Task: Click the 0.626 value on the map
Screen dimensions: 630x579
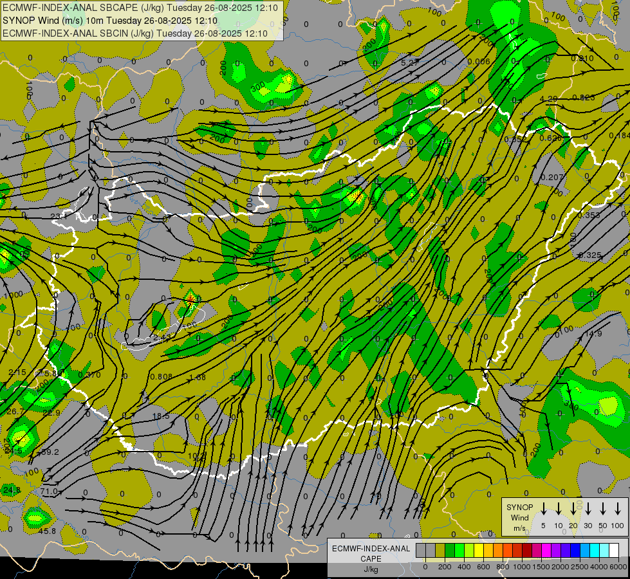Action: (x=550, y=138)
